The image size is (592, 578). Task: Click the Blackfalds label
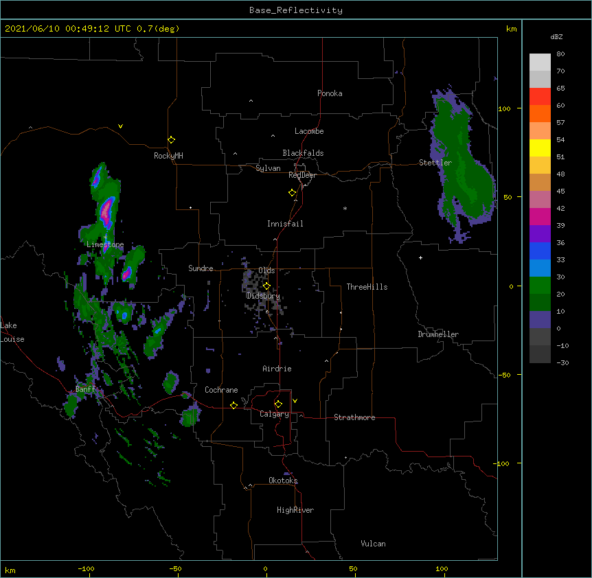[x=303, y=153]
